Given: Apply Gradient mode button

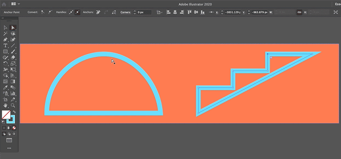Looking at the screenshot, I should pyautogui.click(x=9, y=128).
